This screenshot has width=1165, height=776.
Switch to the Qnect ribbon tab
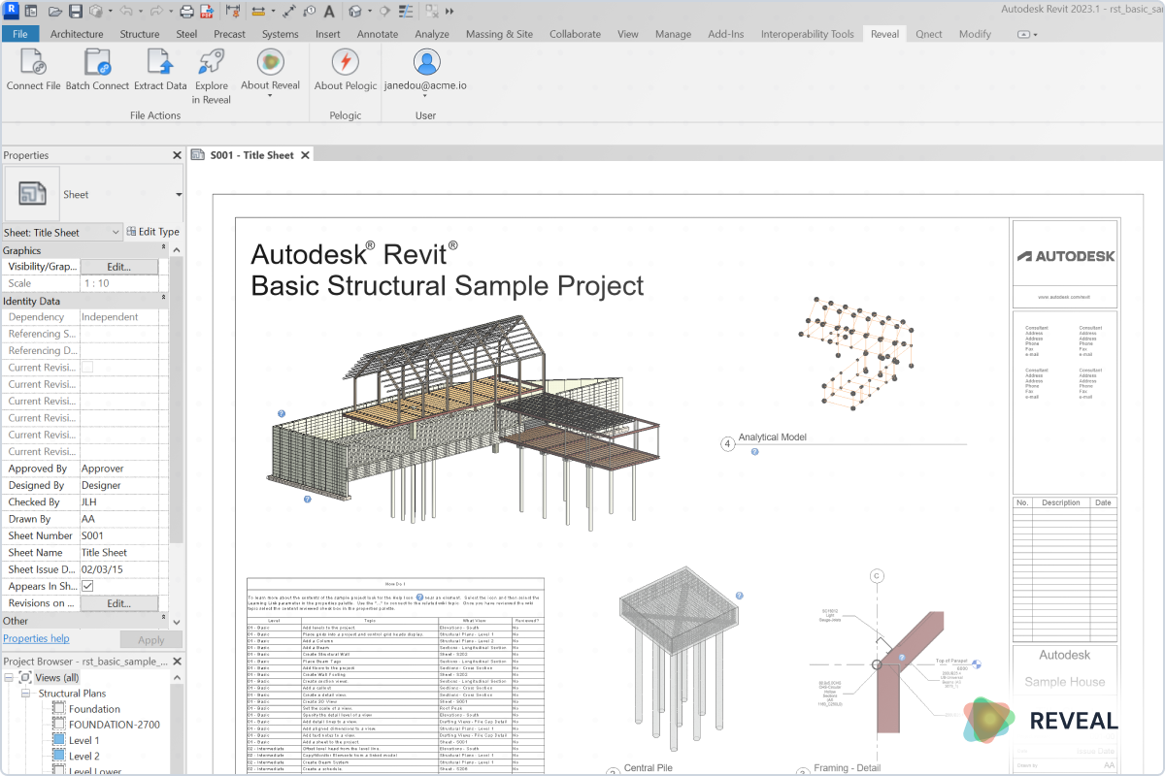pyautogui.click(x=929, y=34)
